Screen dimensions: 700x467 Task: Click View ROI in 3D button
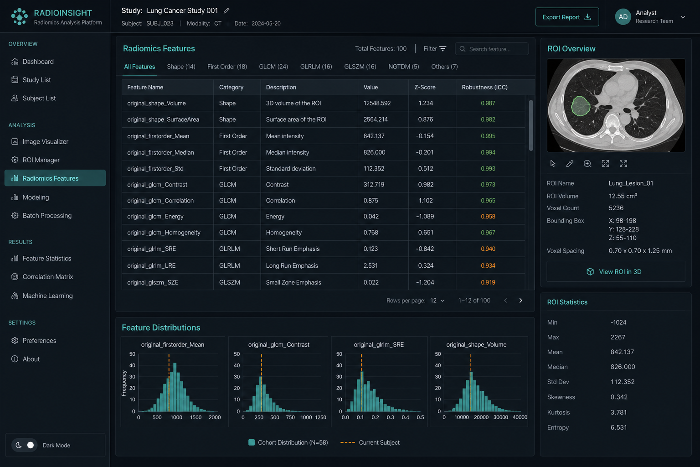point(616,271)
